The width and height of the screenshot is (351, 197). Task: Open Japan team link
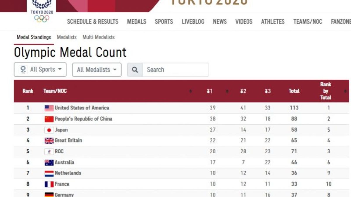(61, 130)
